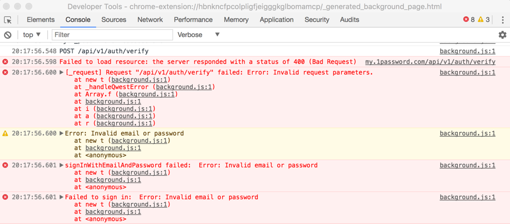This screenshot has height=224, width=510.
Task: Open console settings gear icon
Action: pyautogui.click(x=503, y=35)
